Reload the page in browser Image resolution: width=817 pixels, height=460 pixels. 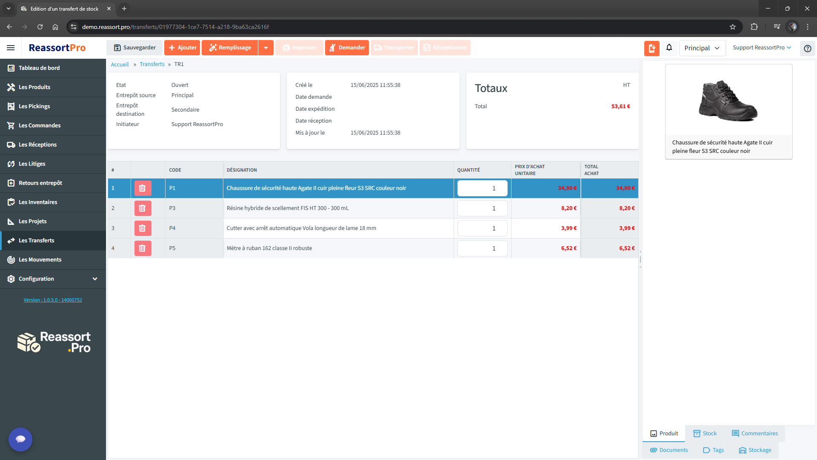coord(40,27)
